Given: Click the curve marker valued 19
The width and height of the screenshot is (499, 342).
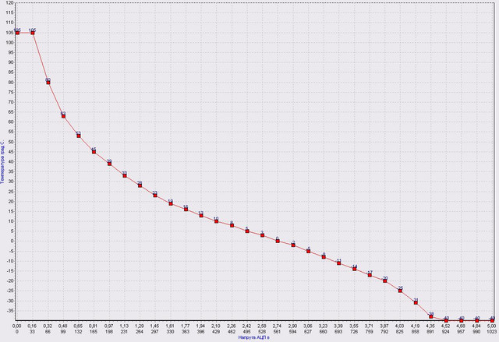Looking at the screenshot, I should click(x=171, y=204).
